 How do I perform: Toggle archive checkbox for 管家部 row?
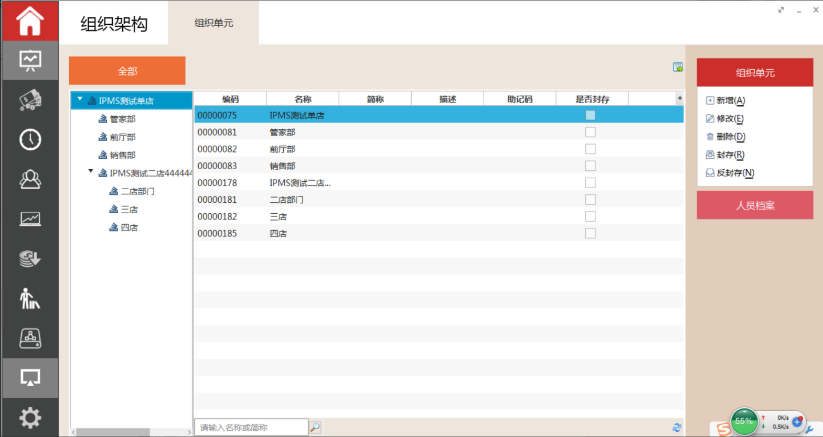tap(590, 132)
